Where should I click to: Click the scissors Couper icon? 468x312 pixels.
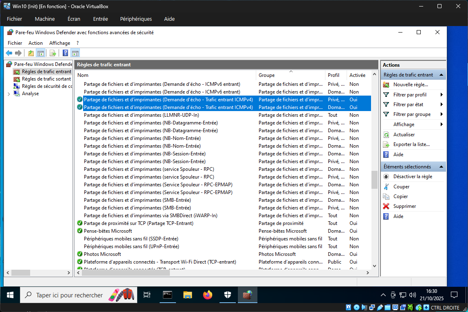tap(386, 187)
